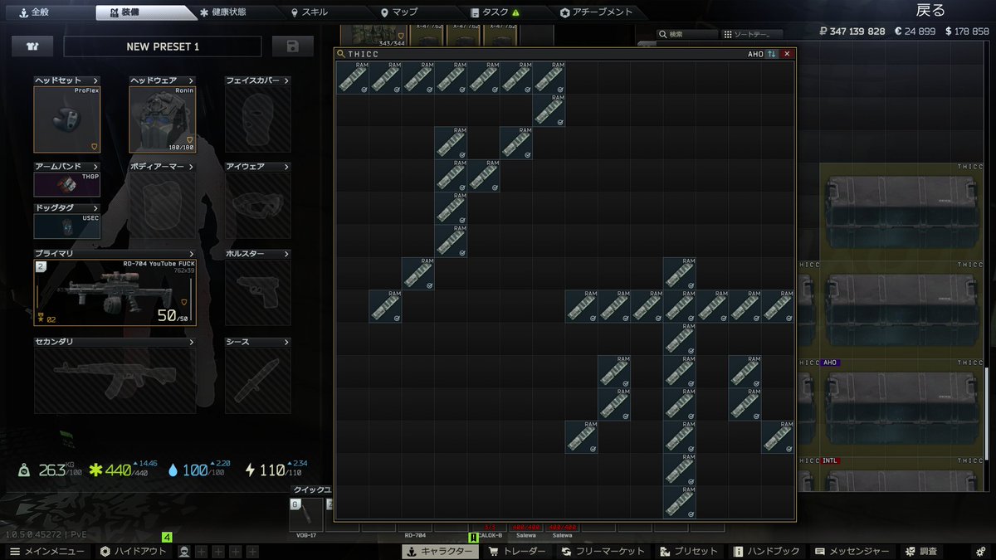Open the 調査 survey button

[x=921, y=551]
